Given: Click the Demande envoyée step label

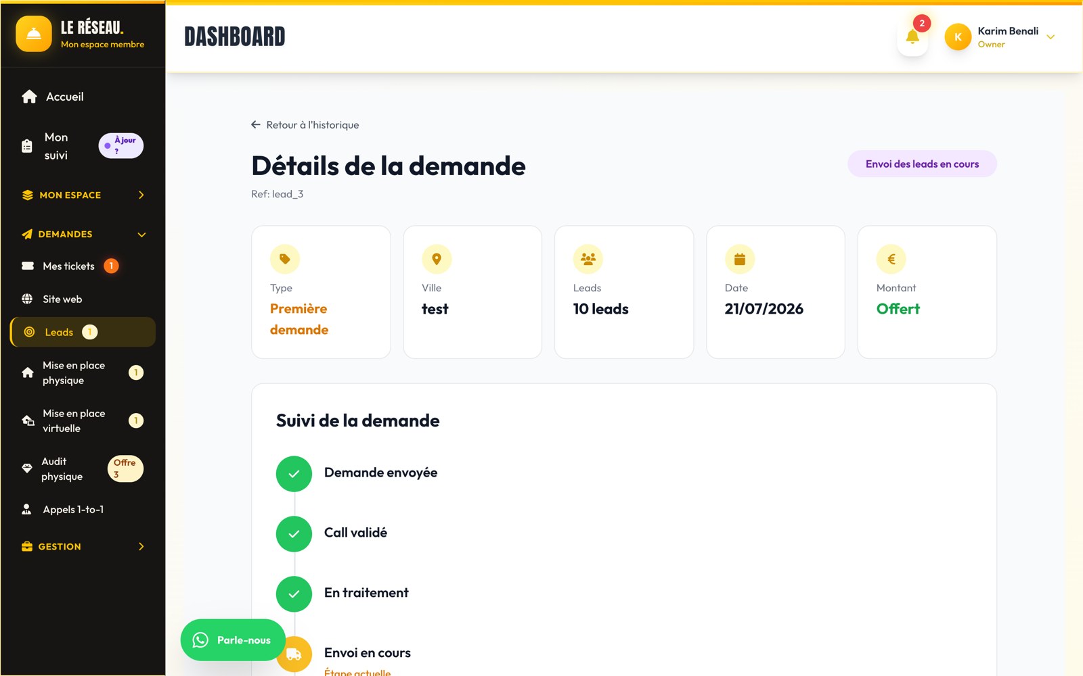Looking at the screenshot, I should (381, 473).
